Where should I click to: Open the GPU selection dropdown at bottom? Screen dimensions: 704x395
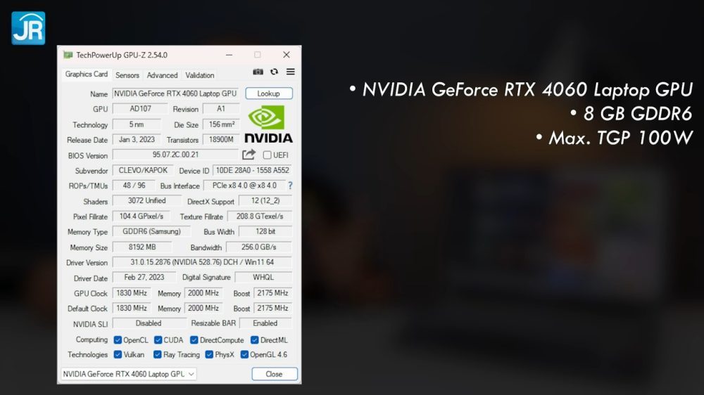pyautogui.click(x=129, y=374)
